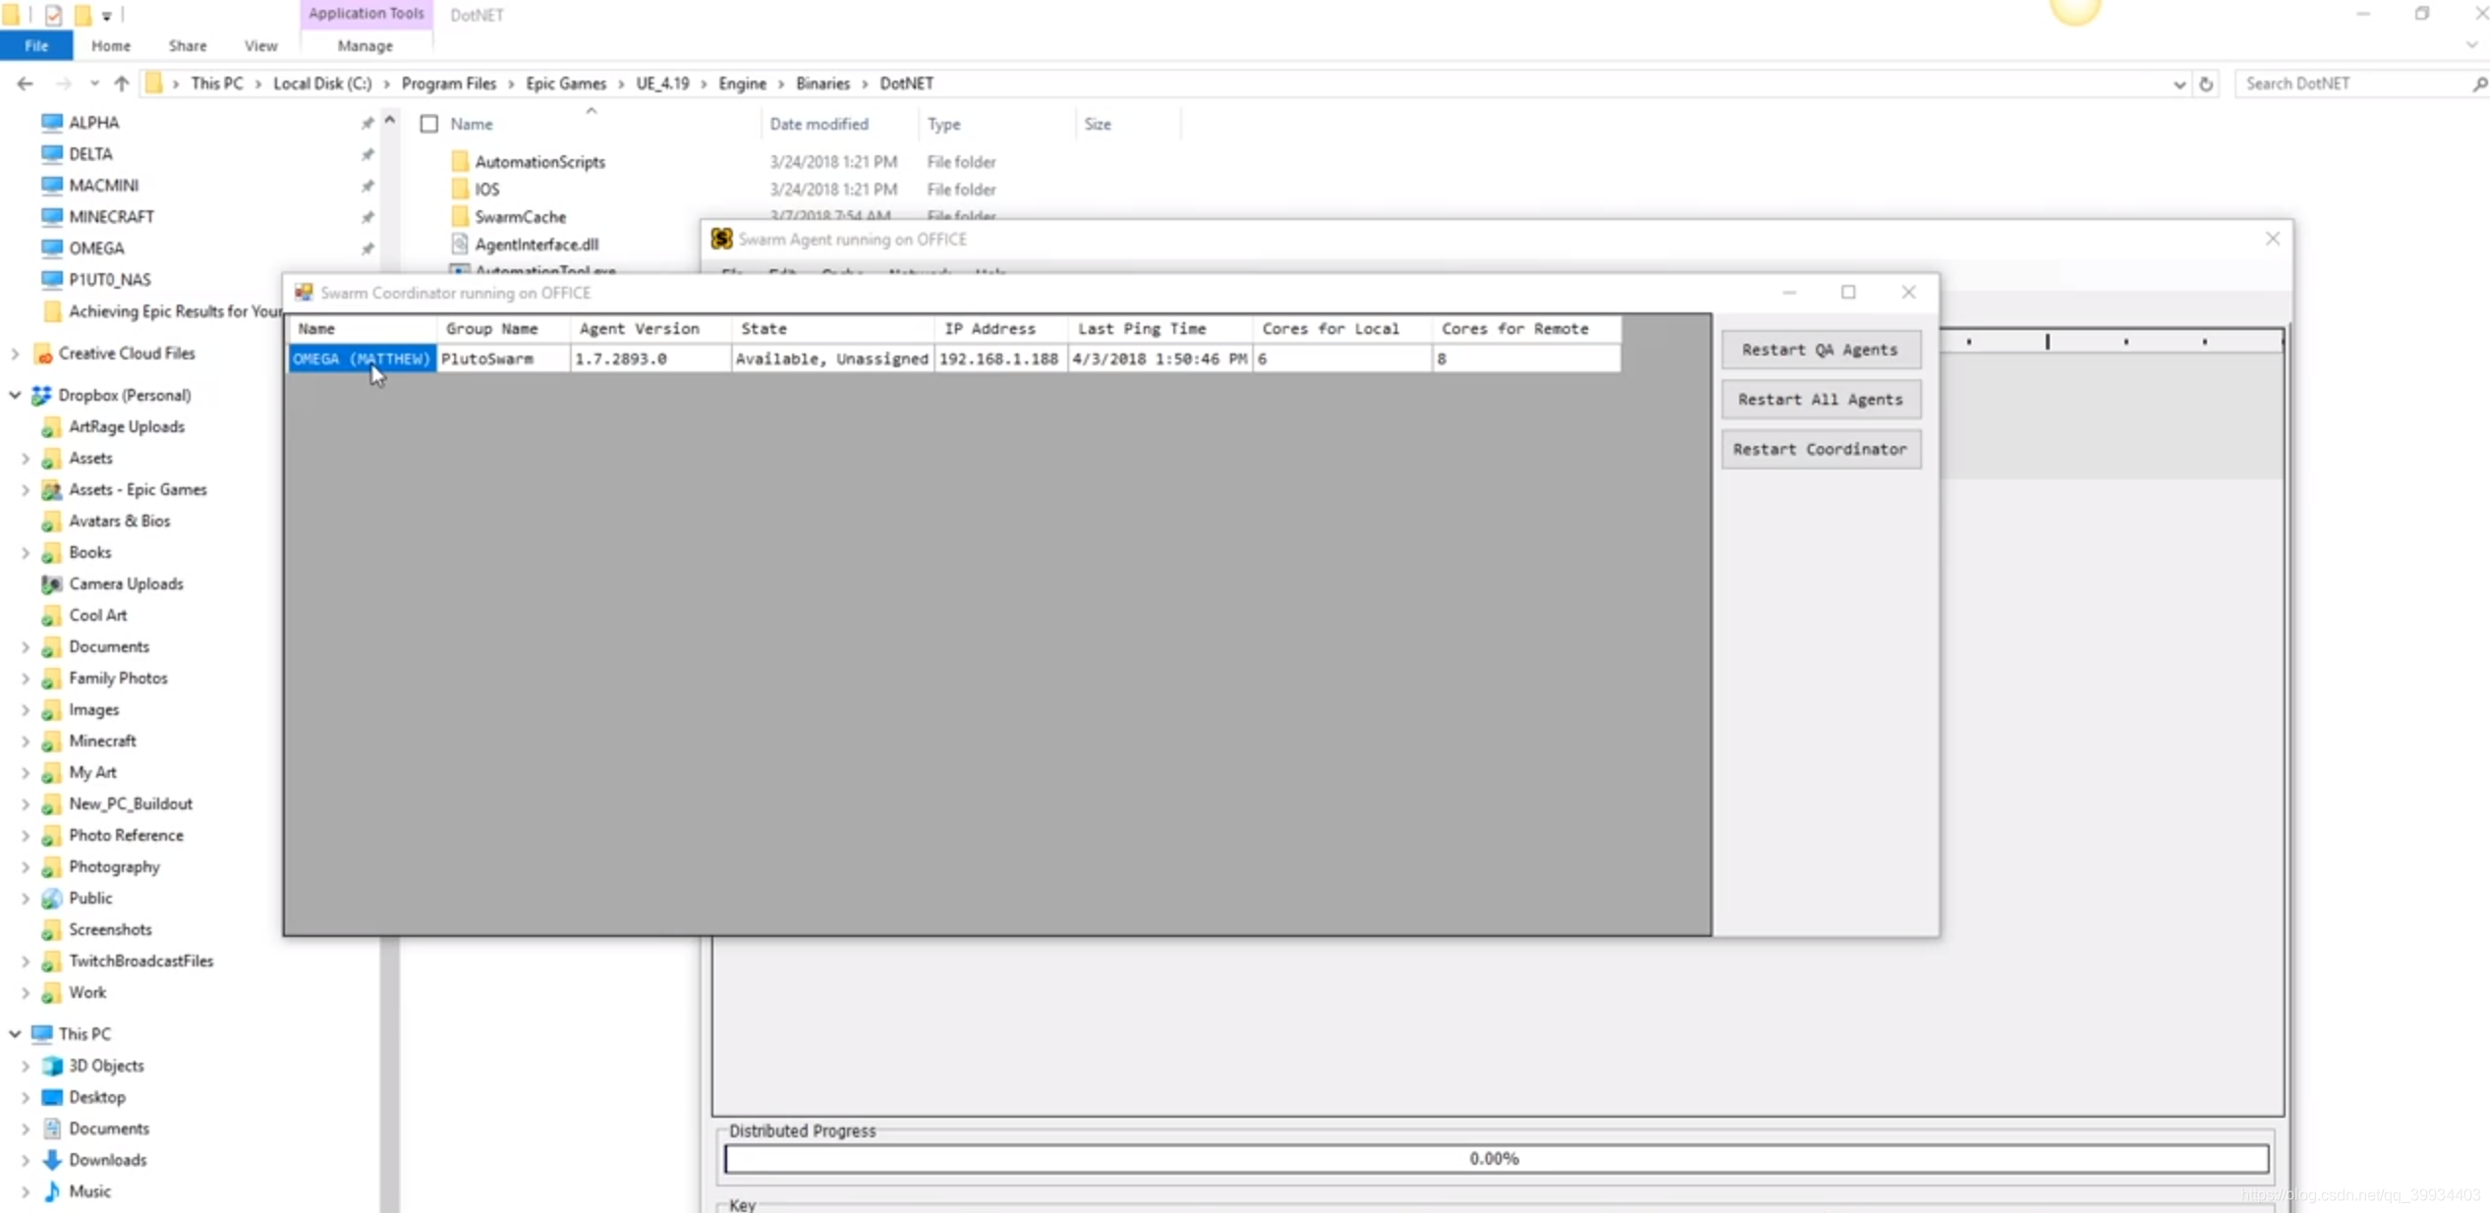2490x1213 pixels.
Task: Collapse the Dropbox (Personal) tree node
Action: click(15, 395)
